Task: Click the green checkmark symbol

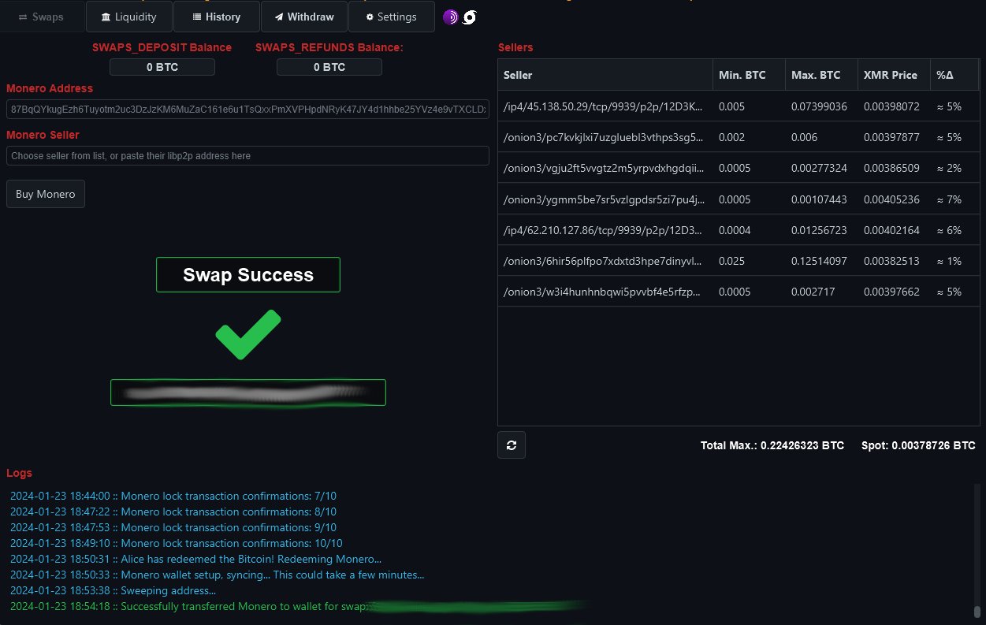Action: point(248,334)
